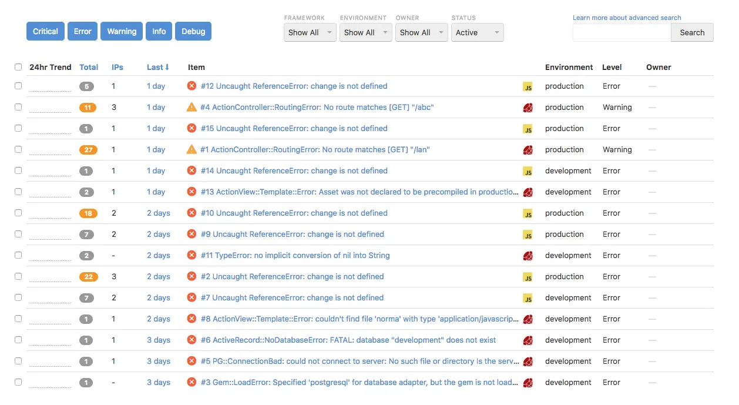Open the advanced search help link
Image resolution: width=739 pixels, height=405 pixels.
[x=627, y=18]
